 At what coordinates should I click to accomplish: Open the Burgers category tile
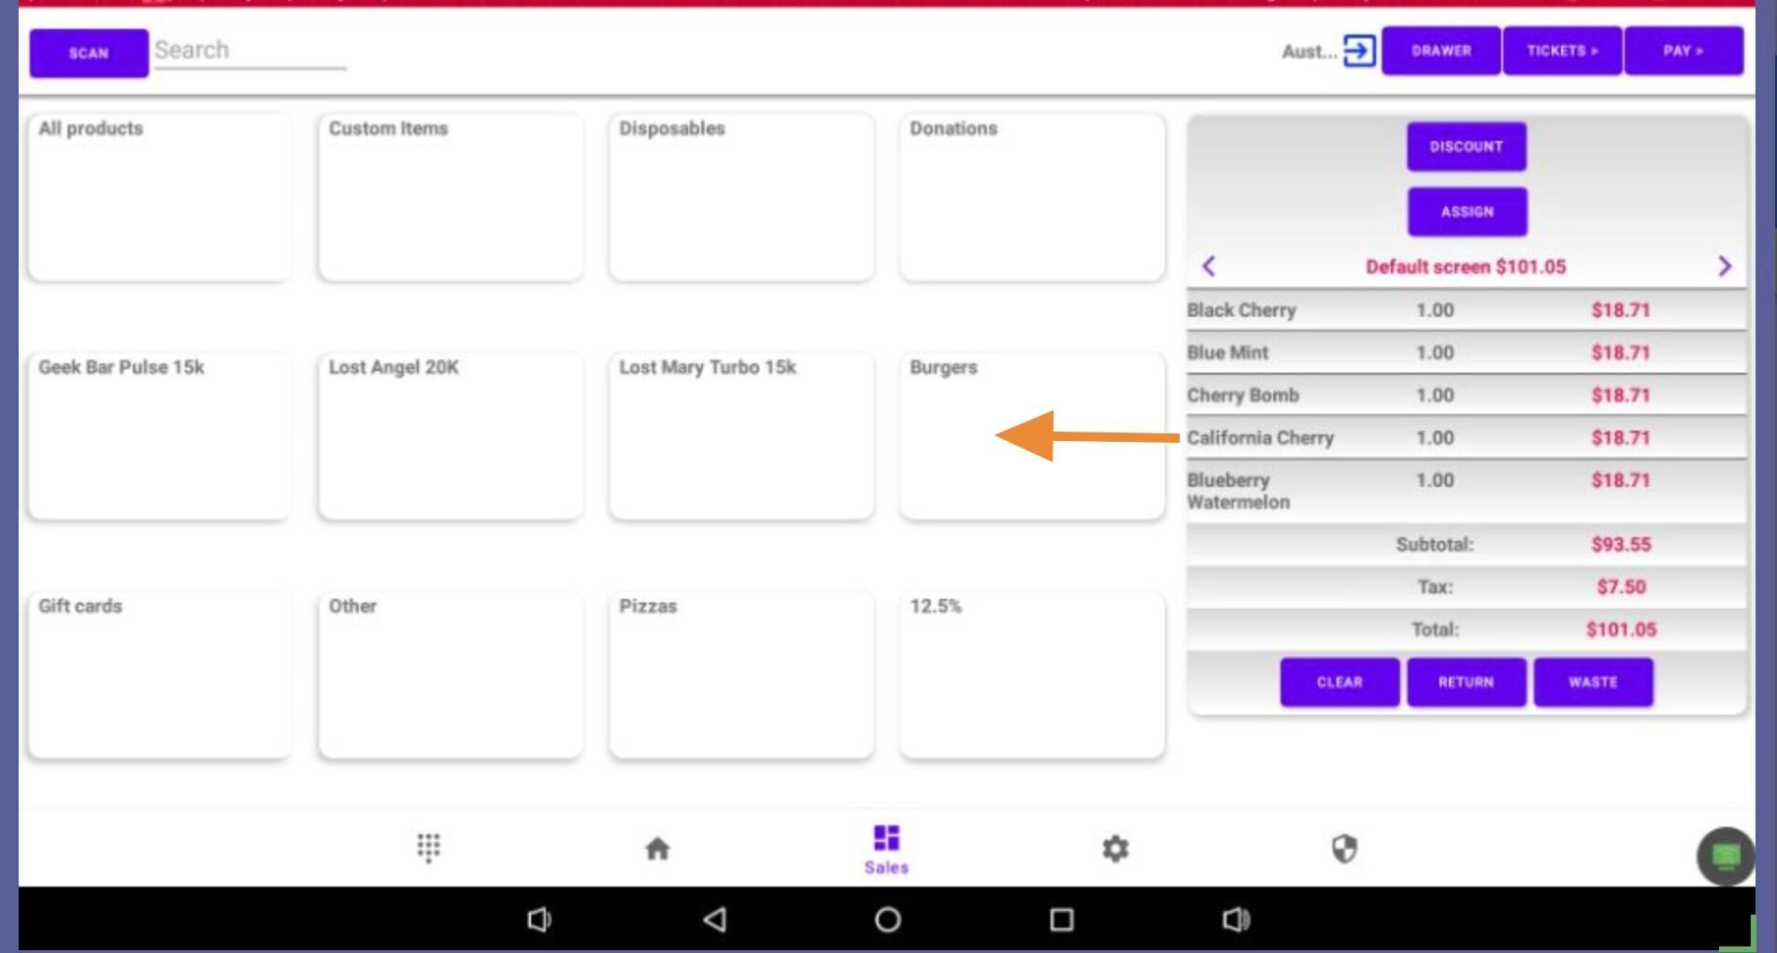pos(1032,436)
